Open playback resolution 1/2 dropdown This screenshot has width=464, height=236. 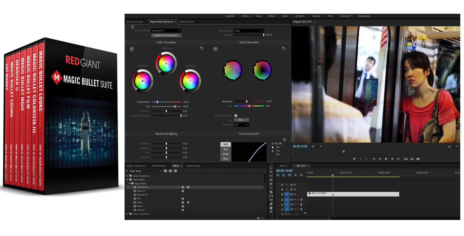coord(453,147)
